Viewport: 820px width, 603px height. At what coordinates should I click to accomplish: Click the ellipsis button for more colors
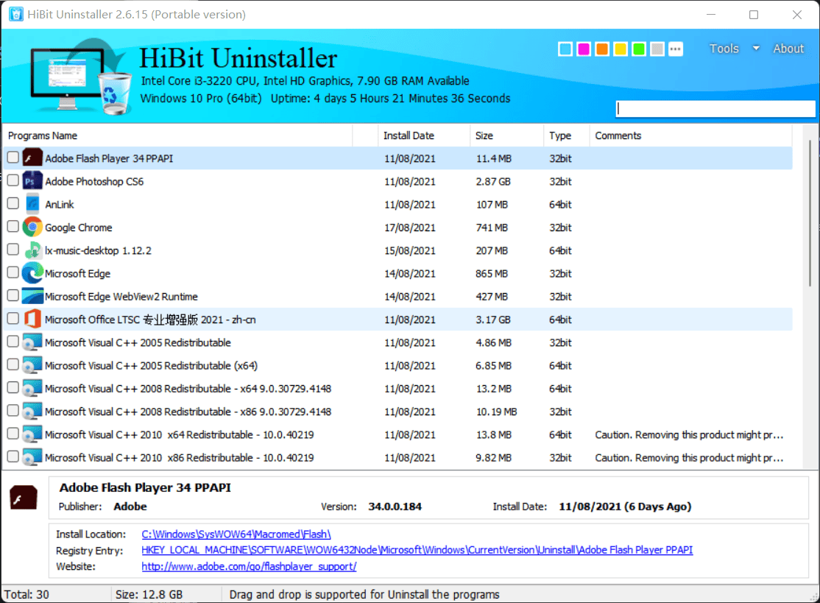(x=676, y=49)
